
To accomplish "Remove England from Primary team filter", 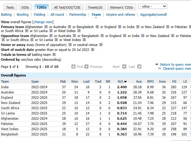I will pyautogui.click(x=120, y=27).
